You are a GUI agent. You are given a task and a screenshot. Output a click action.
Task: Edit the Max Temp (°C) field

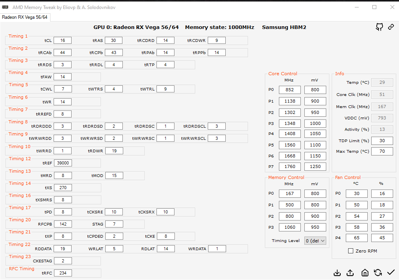click(x=382, y=151)
